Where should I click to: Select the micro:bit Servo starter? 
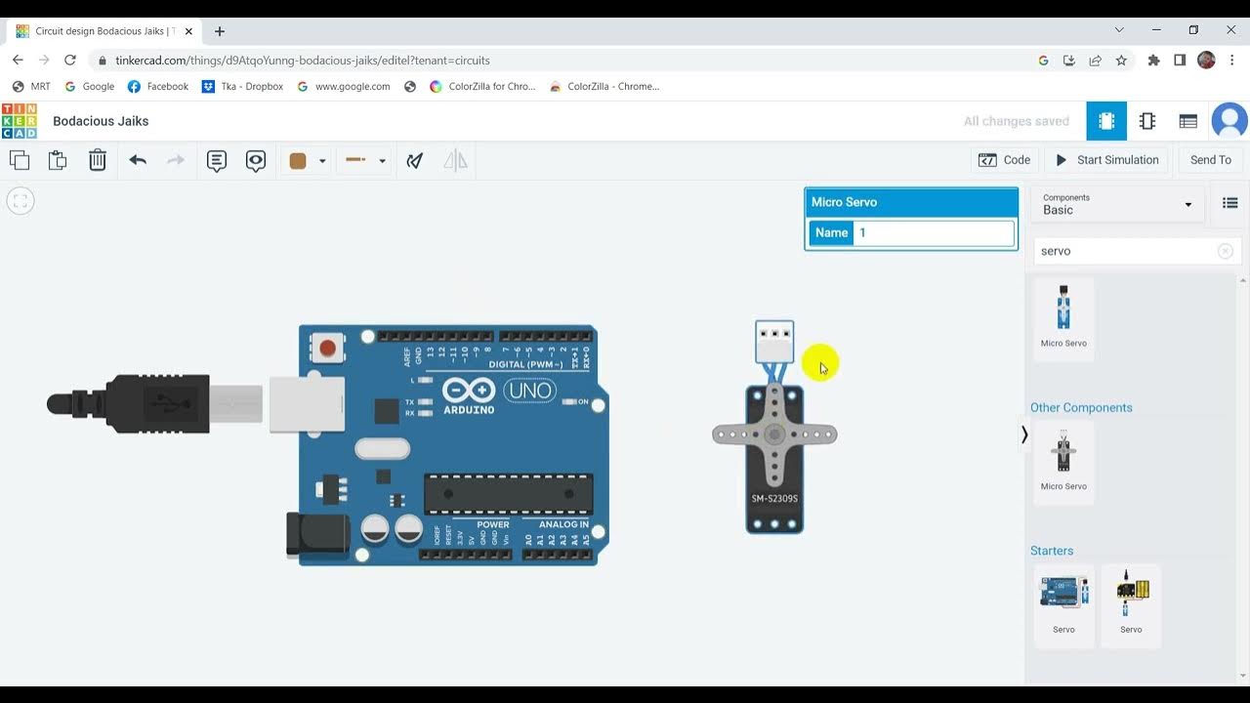[1131, 604]
